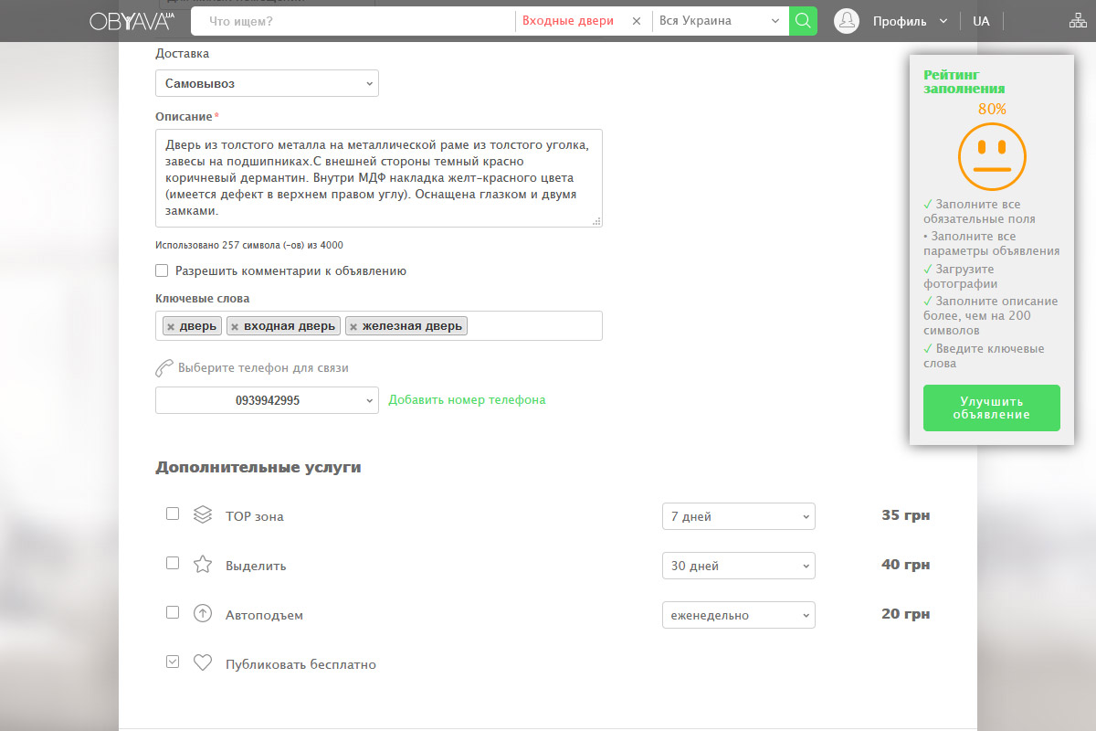This screenshot has height=731, width=1096.
Task: Tick the Выделить service checkbox
Action: pyautogui.click(x=173, y=563)
